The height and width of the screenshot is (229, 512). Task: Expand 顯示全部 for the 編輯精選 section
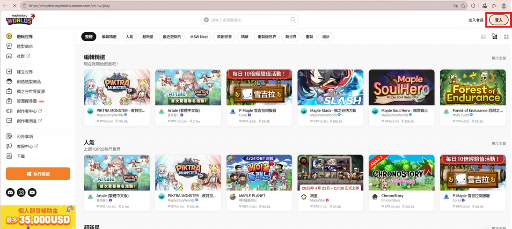tap(498, 58)
